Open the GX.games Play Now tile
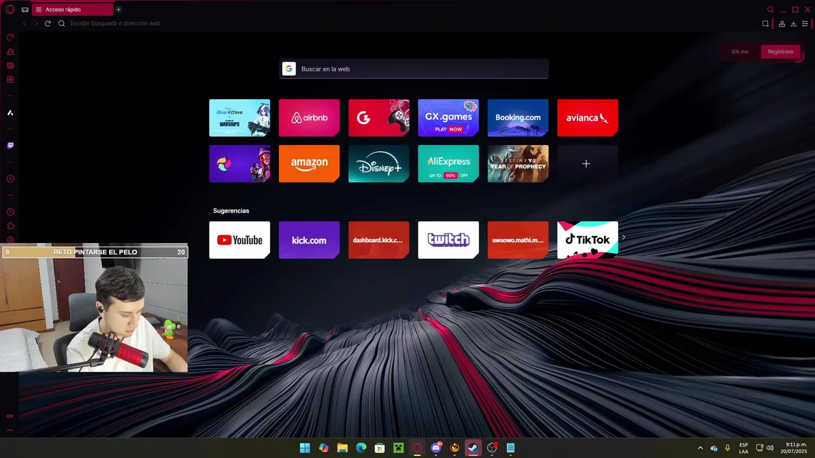The width and height of the screenshot is (815, 458). 448,118
